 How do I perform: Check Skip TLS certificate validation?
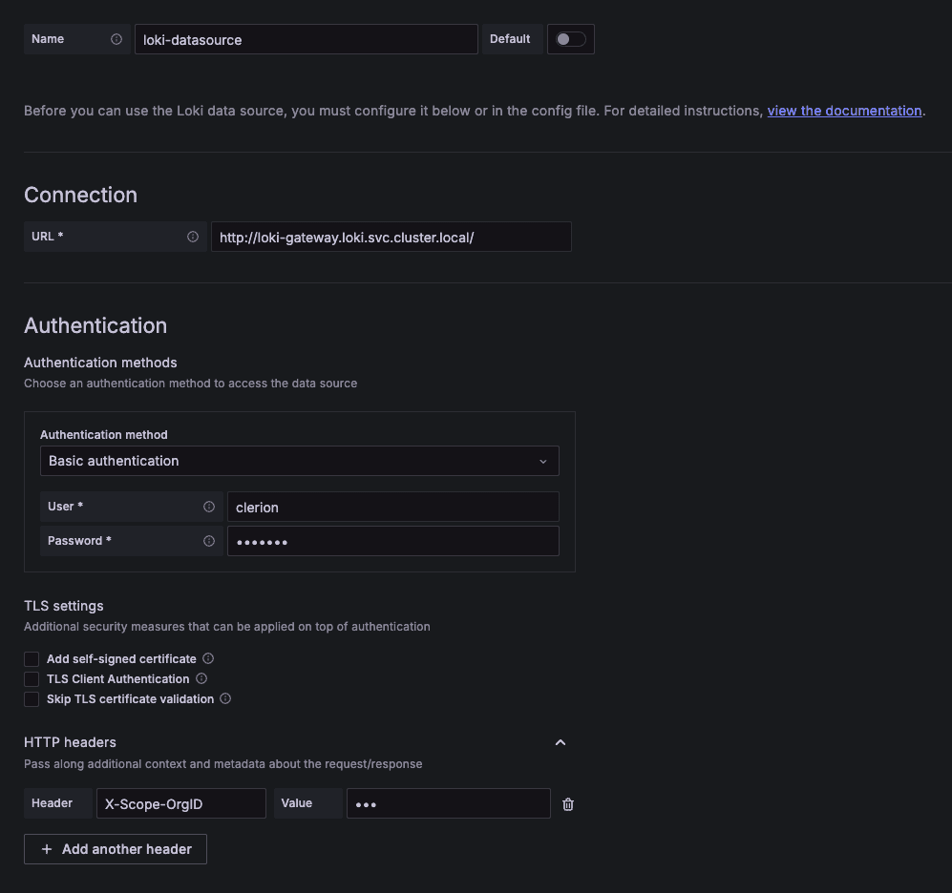pos(32,699)
